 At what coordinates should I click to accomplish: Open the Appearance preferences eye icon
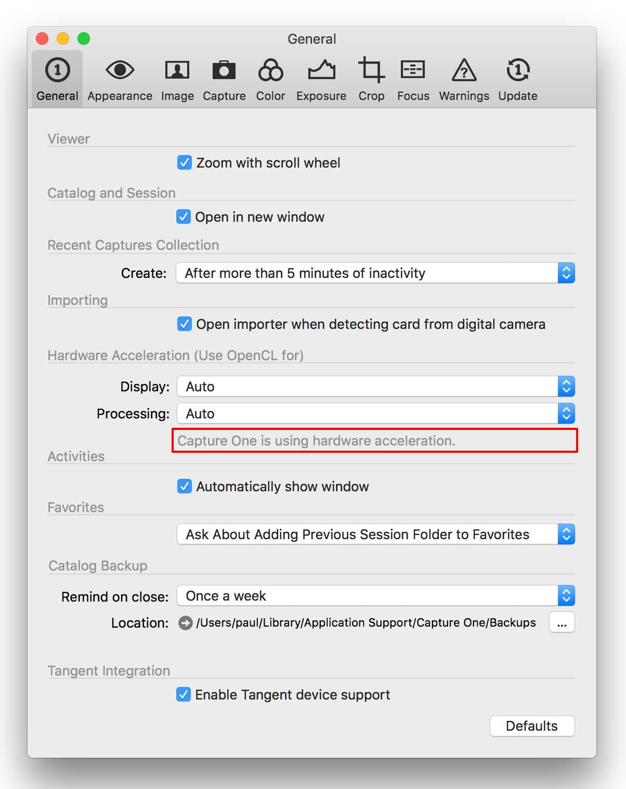pos(120,70)
